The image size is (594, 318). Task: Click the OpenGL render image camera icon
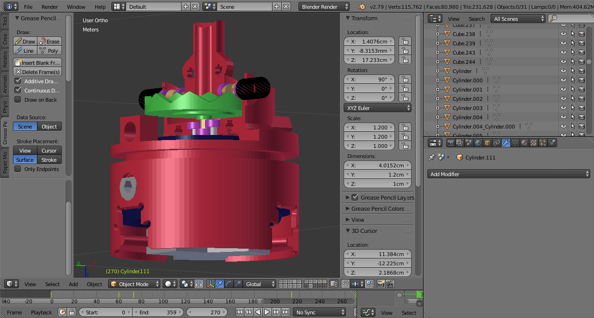(x=381, y=284)
